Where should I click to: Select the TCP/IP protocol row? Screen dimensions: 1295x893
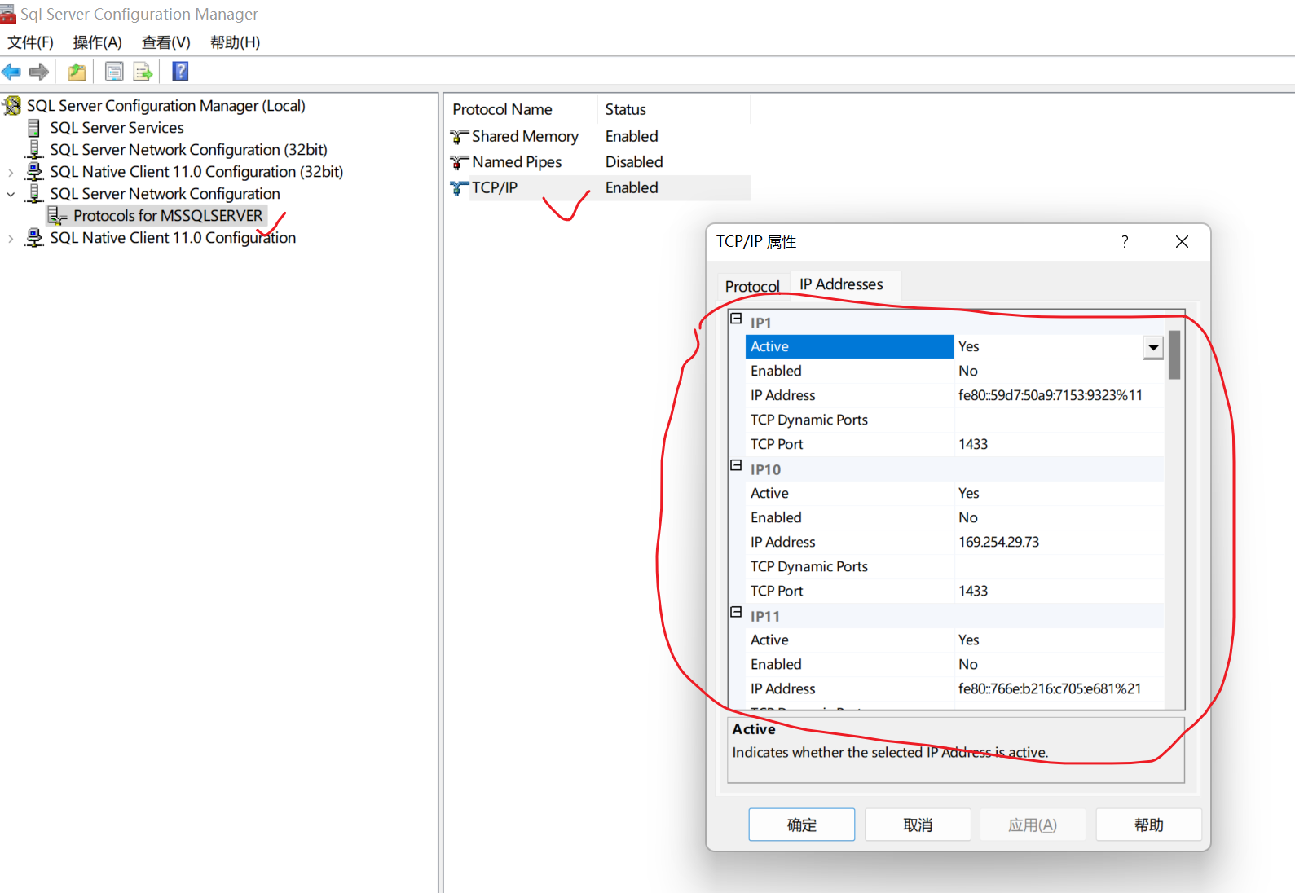pyautogui.click(x=494, y=188)
